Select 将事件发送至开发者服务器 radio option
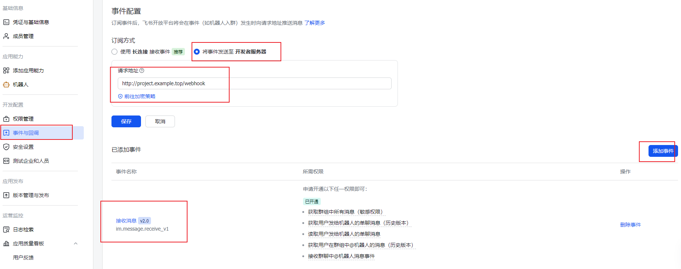The height and width of the screenshot is (269, 681). [197, 52]
